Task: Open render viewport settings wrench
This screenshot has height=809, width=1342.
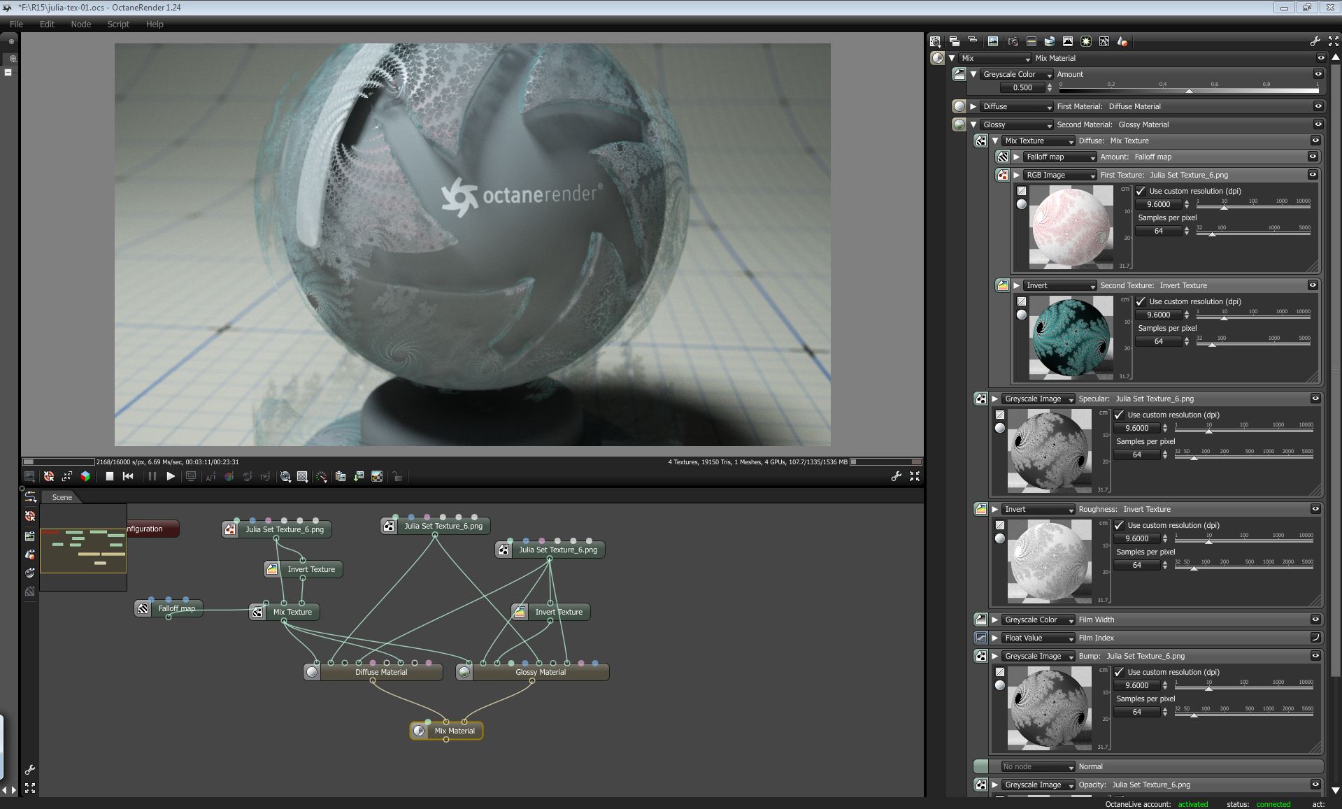Action: (896, 476)
